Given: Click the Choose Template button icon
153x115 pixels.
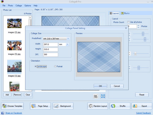Looking at the screenshot, I should tap(5, 106).
